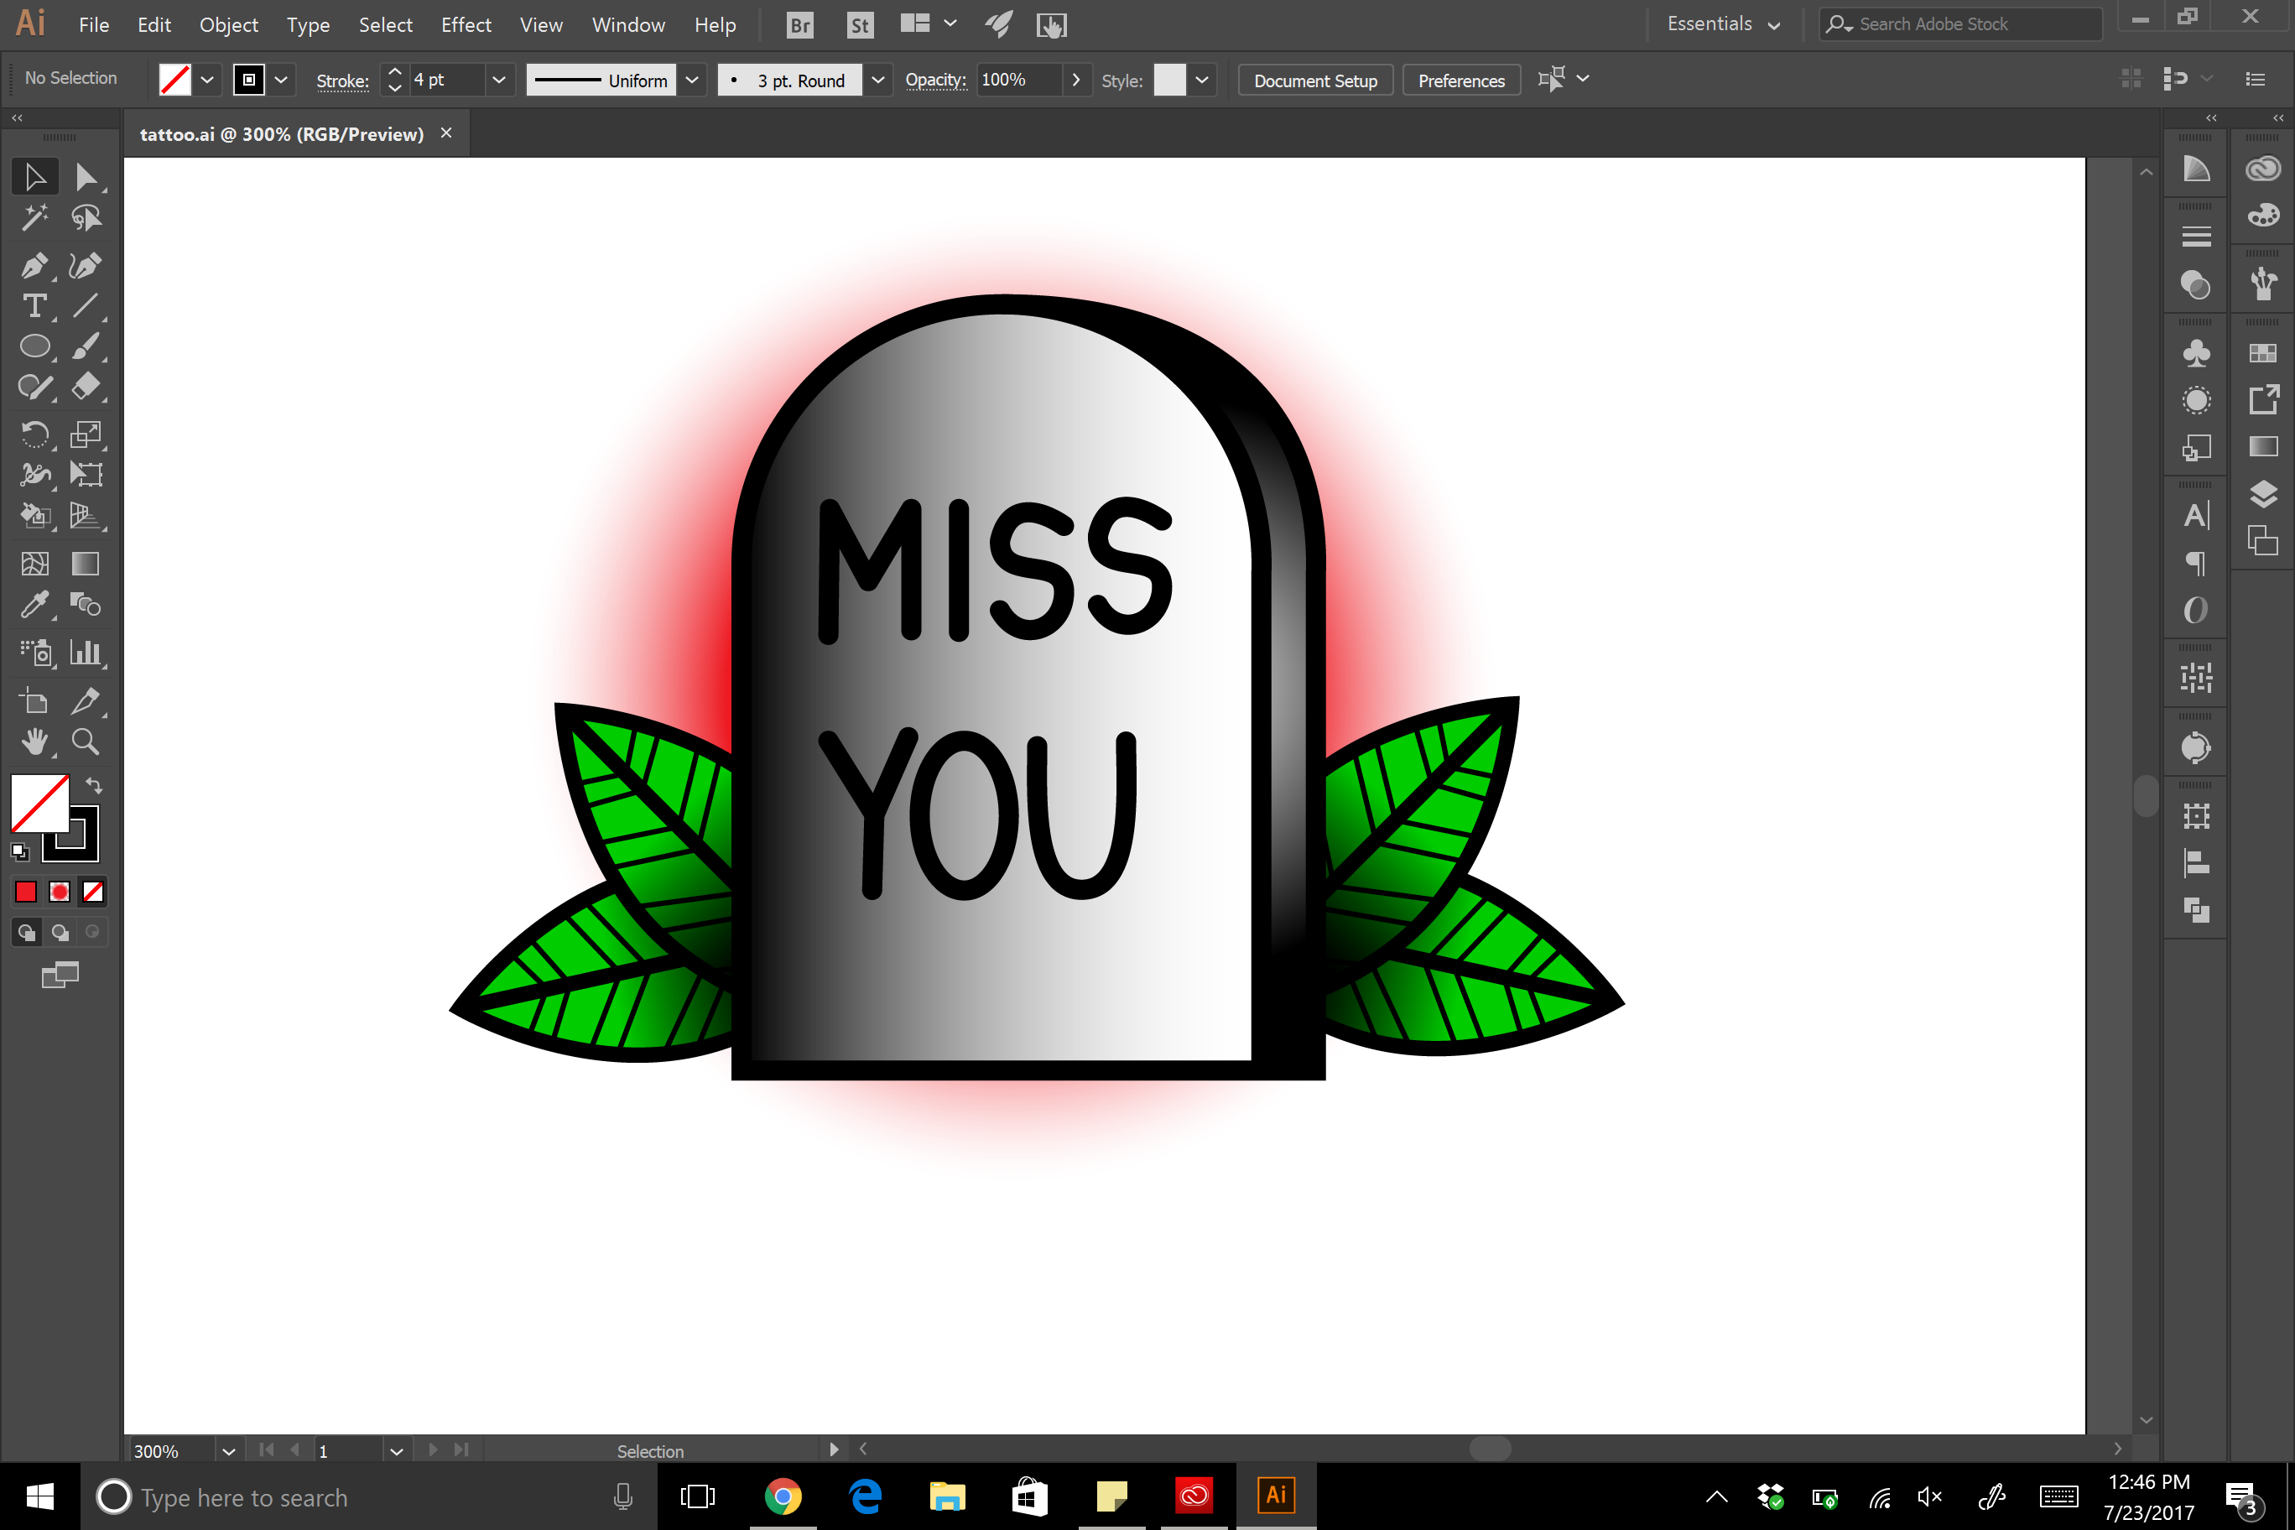Select the Gradient tool
This screenshot has height=1530, width=2295.
pyautogui.click(x=86, y=564)
